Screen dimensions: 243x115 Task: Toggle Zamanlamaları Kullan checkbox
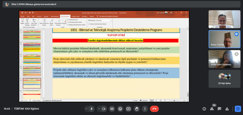[x=68, y=22]
